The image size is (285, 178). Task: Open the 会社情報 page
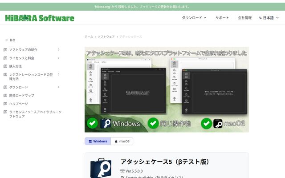(x=245, y=18)
